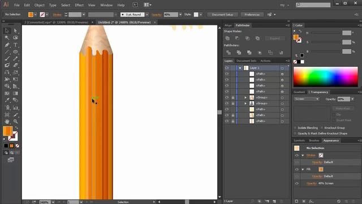
Task: Open the Effect menu
Action: (79, 5)
